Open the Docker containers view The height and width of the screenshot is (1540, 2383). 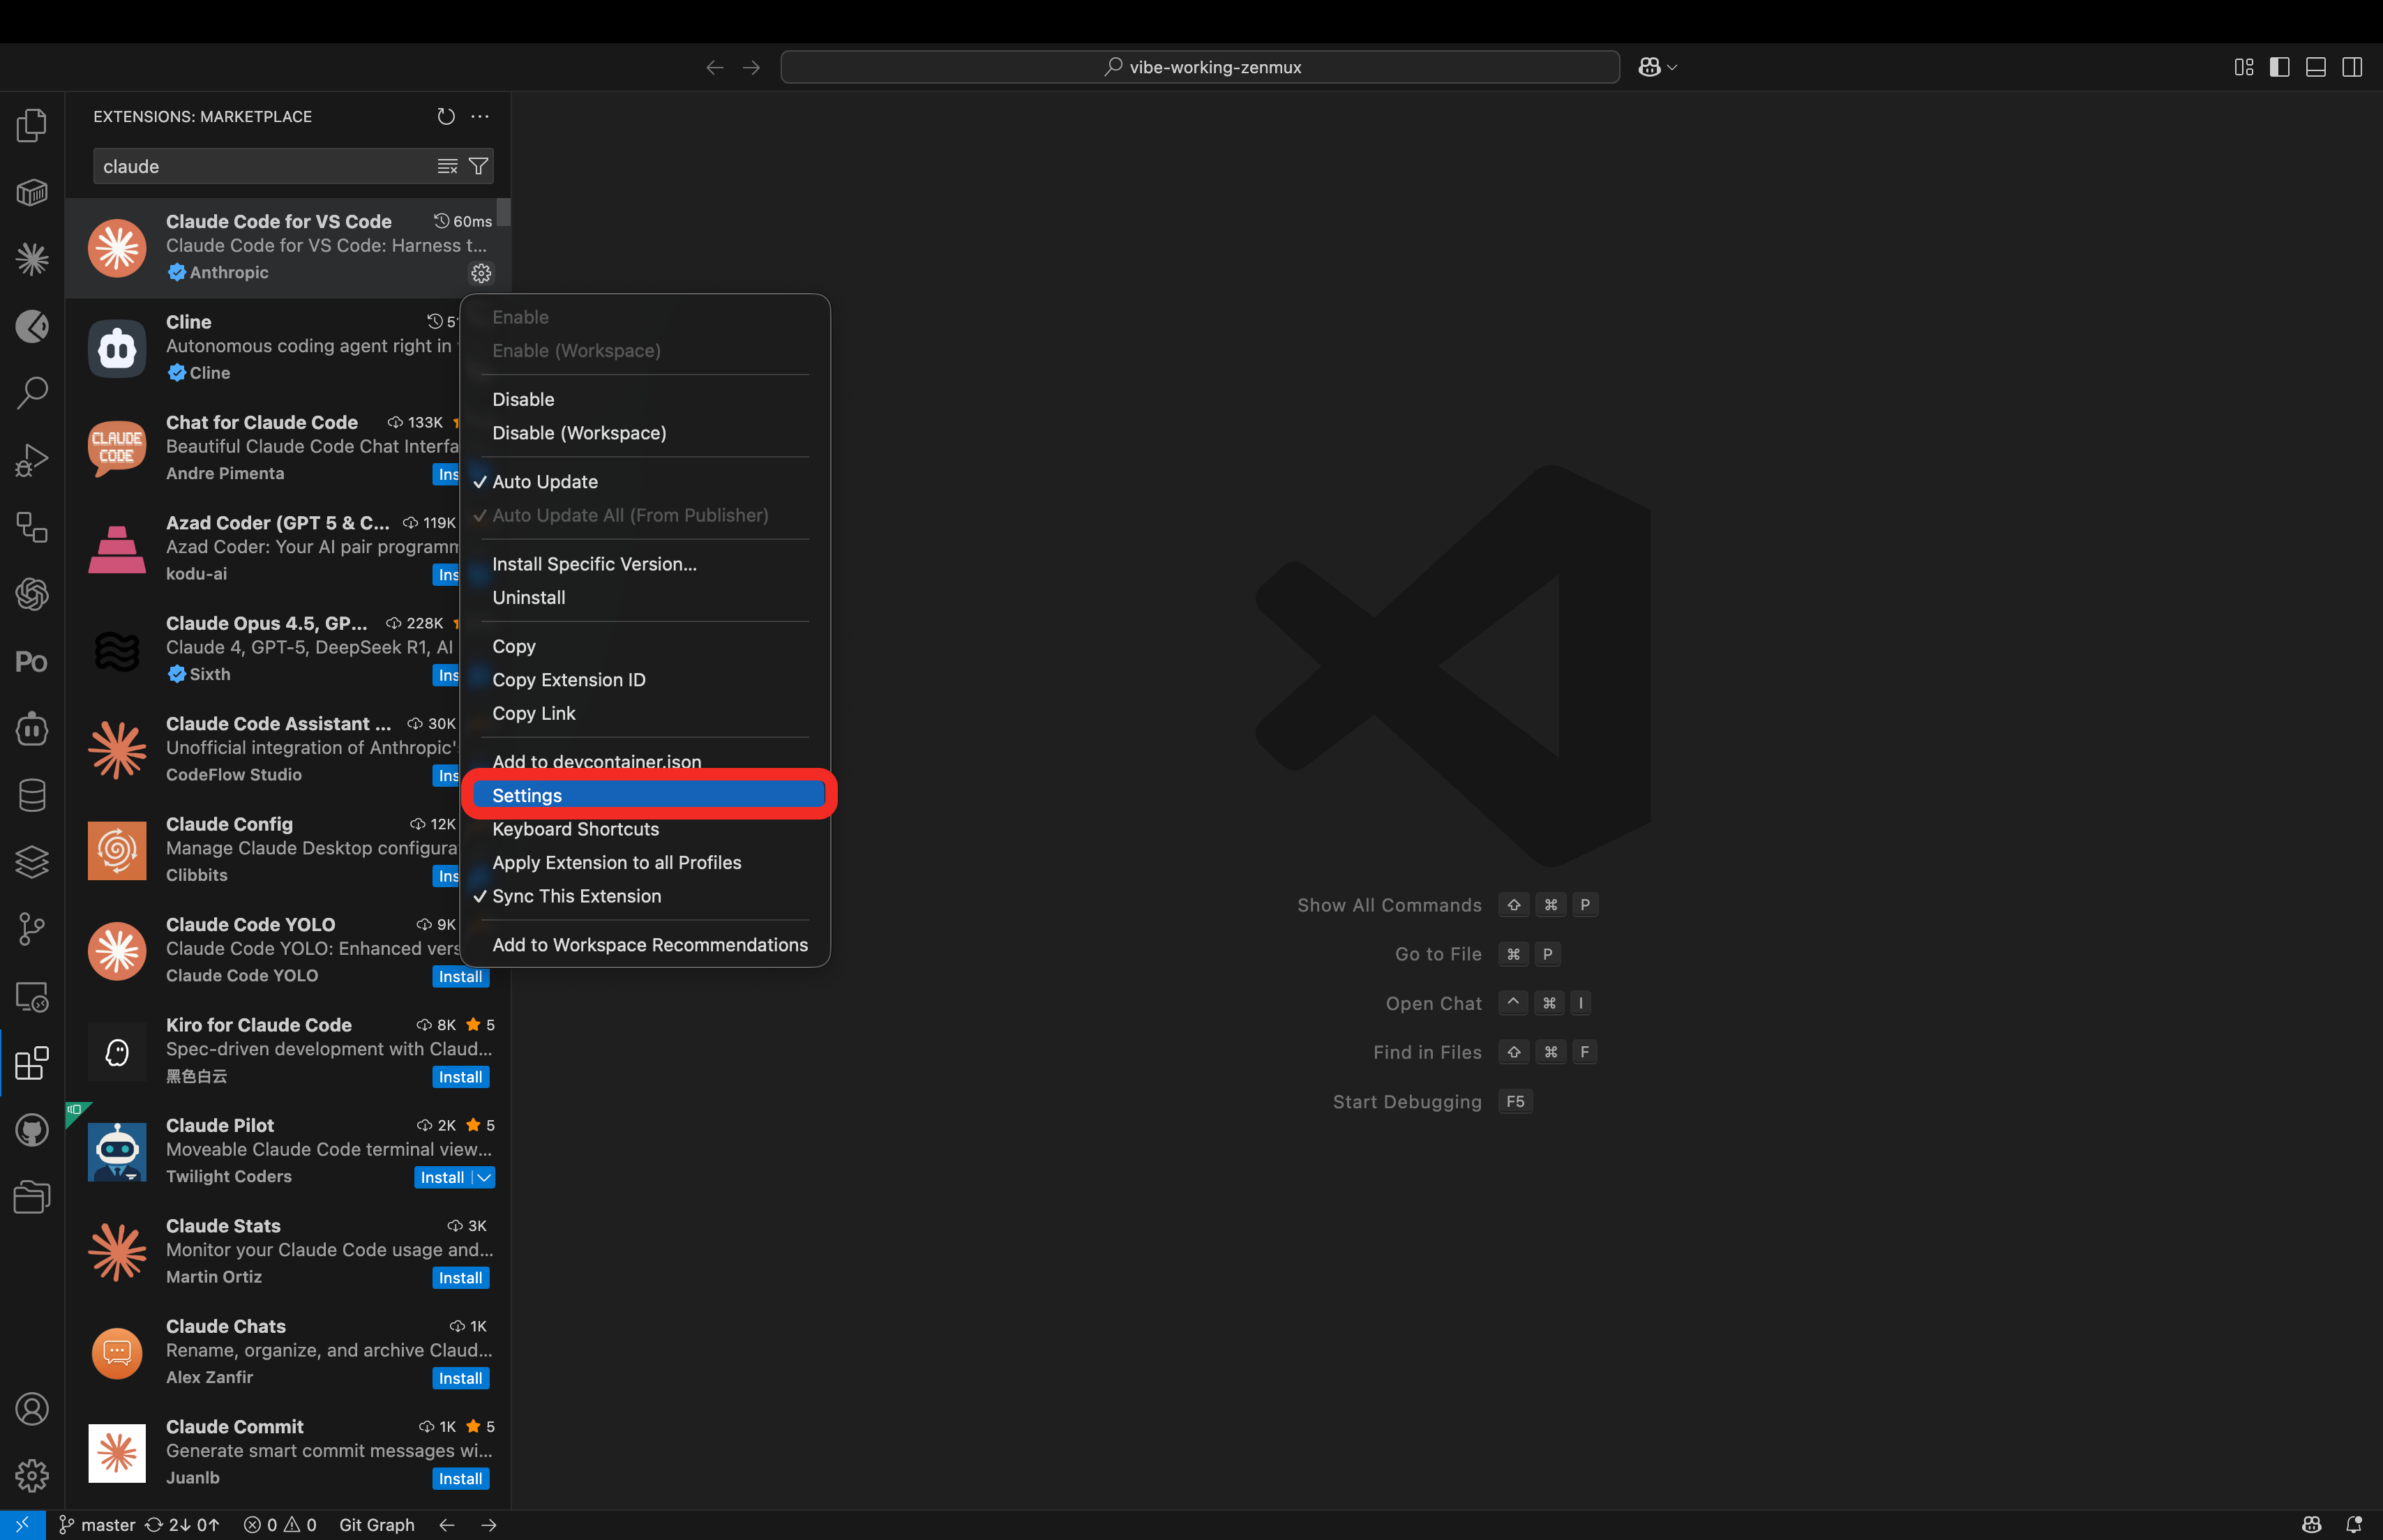[x=32, y=192]
